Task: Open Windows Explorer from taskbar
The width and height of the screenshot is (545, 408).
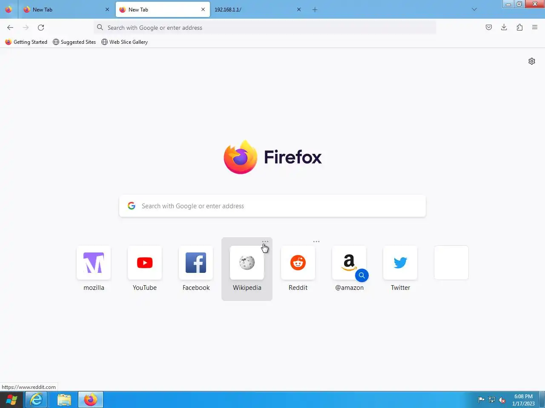Action: 64,400
